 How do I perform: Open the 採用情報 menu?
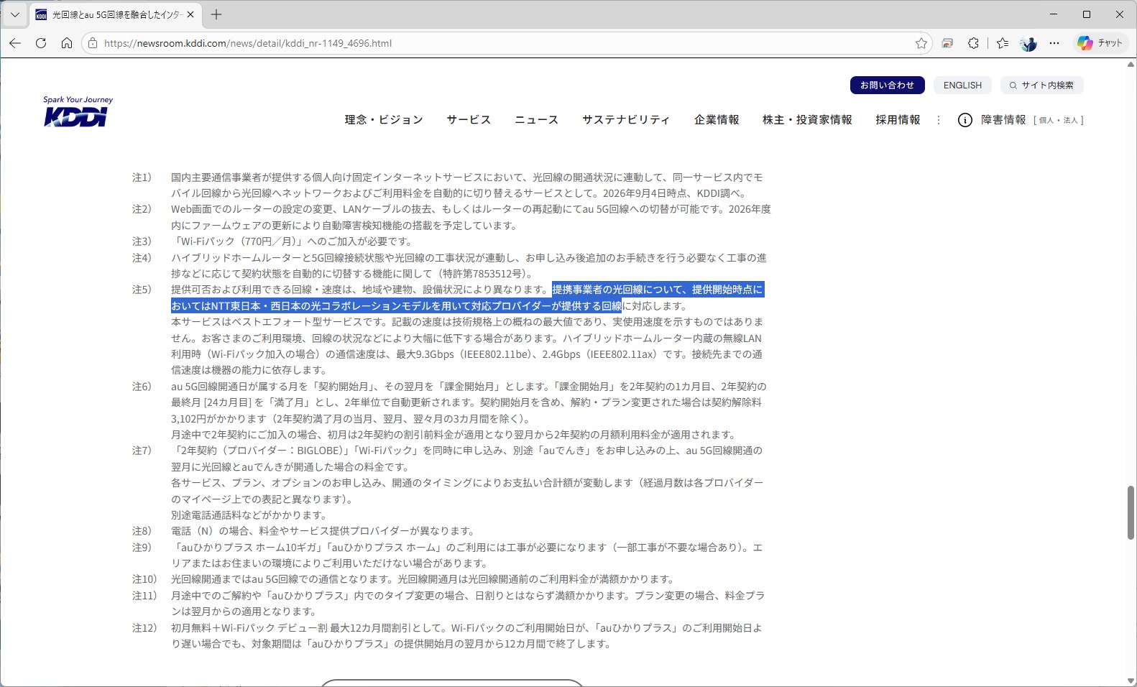tap(898, 120)
